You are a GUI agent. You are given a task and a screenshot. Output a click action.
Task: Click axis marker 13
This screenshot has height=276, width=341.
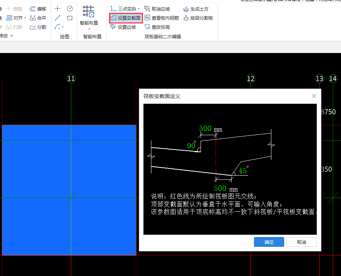tap(319, 78)
